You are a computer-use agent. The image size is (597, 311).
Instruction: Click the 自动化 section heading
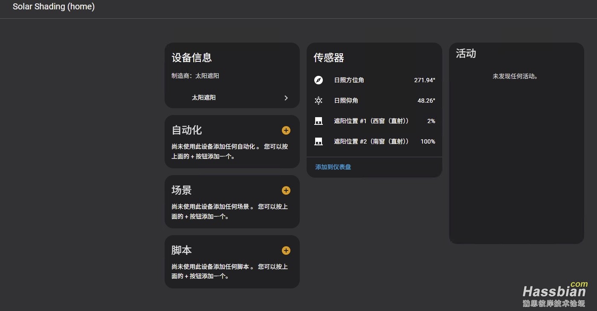[187, 130]
